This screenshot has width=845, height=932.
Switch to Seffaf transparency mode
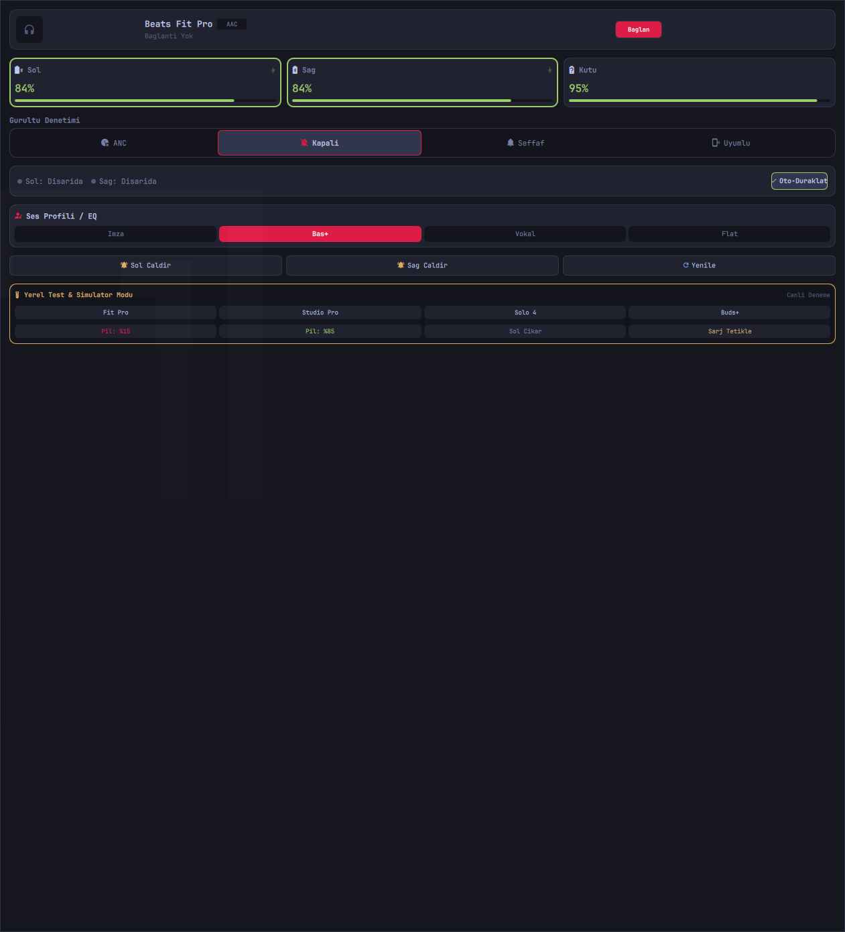[x=525, y=143]
